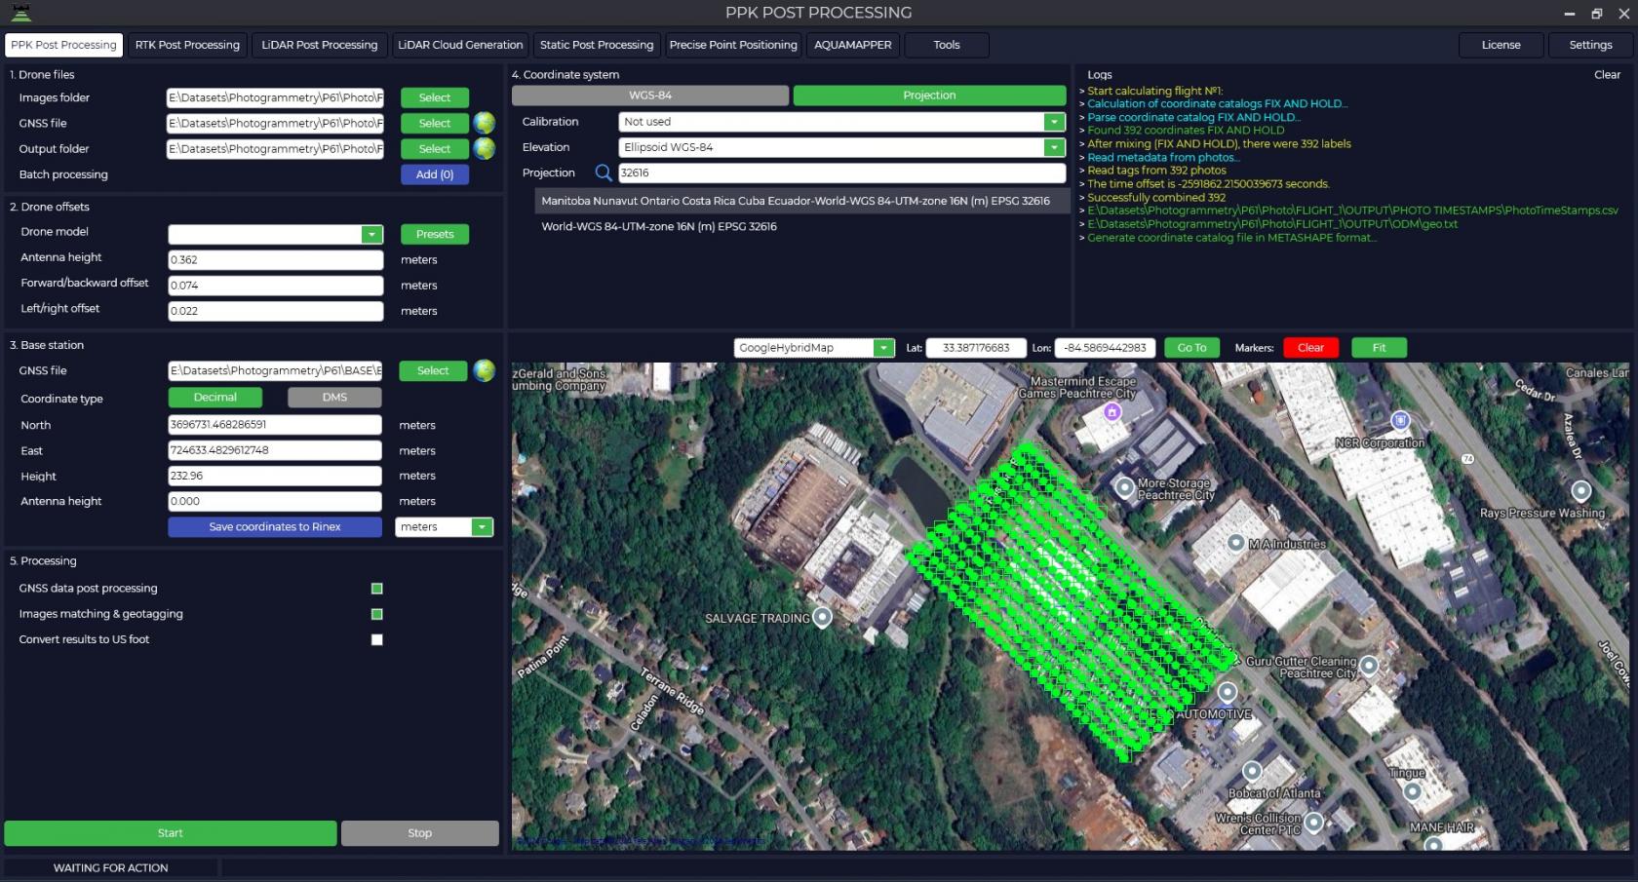
Task: Click the Mastermind Escape Games map pin
Action: (x=1112, y=412)
